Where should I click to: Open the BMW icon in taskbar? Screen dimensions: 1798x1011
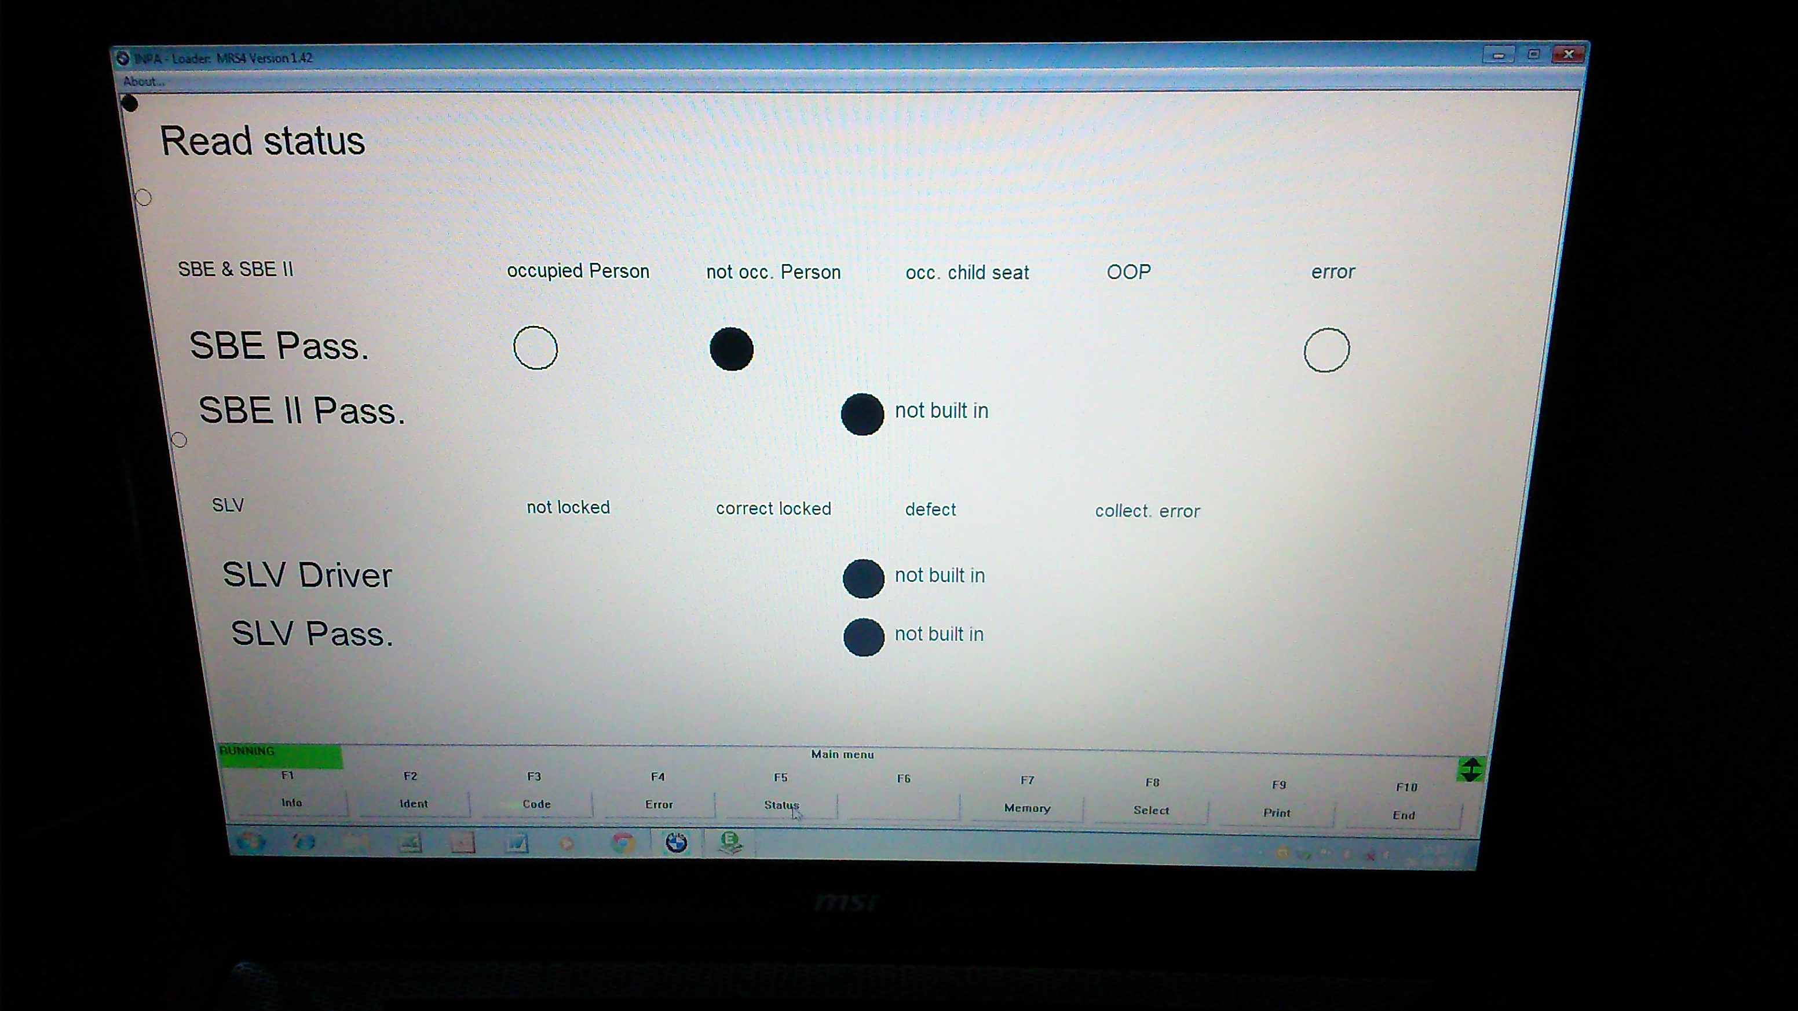click(x=675, y=843)
